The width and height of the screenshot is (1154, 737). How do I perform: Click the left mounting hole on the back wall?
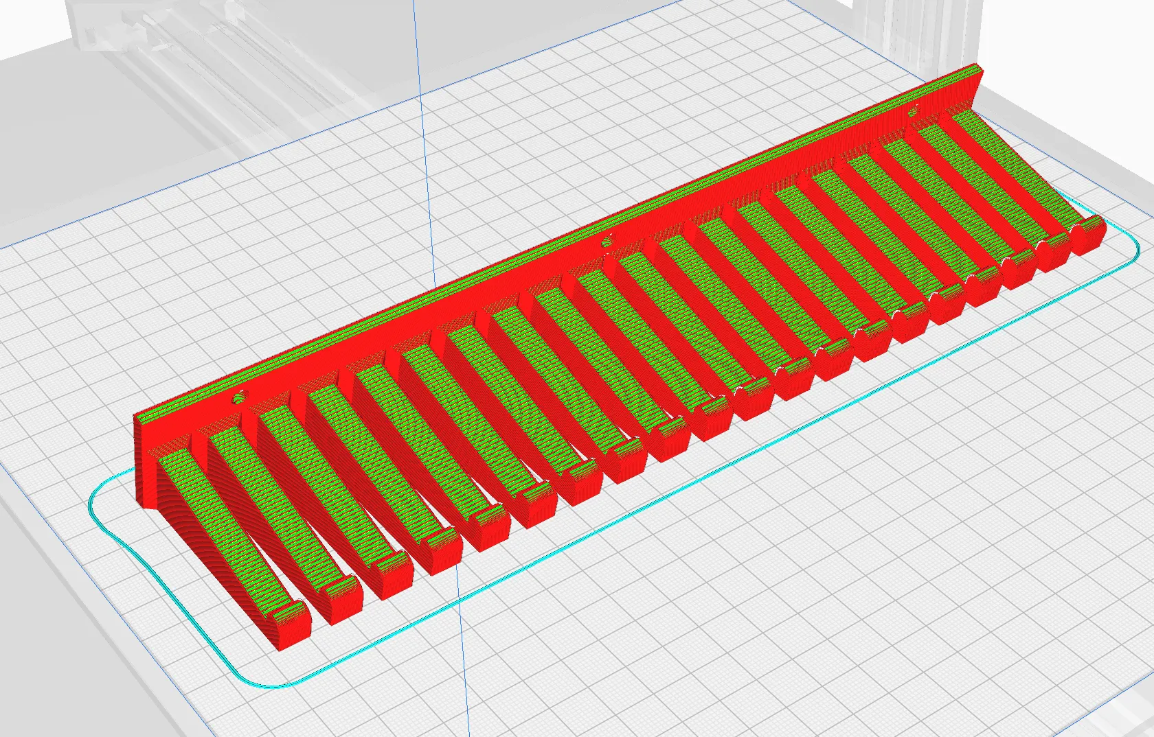[240, 397]
